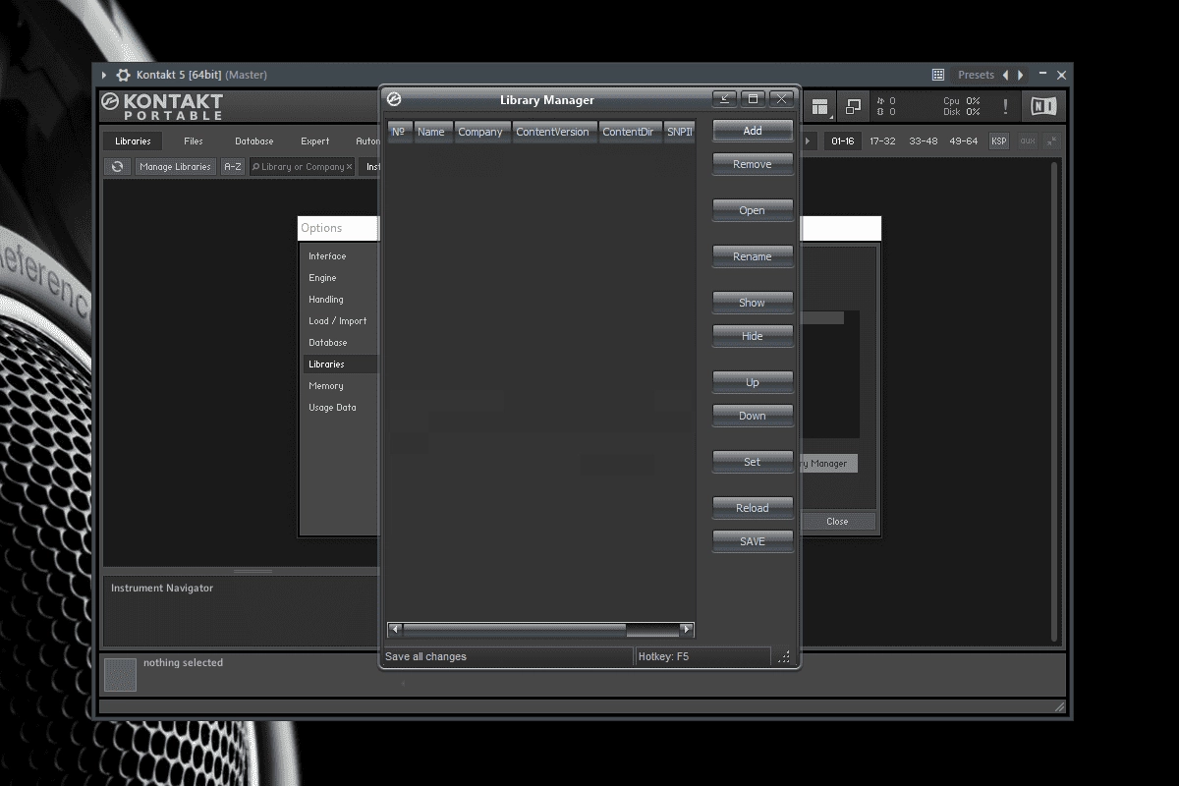The height and width of the screenshot is (786, 1179).
Task: Click the horizontal scrollbar right arrow
Action: point(687,629)
